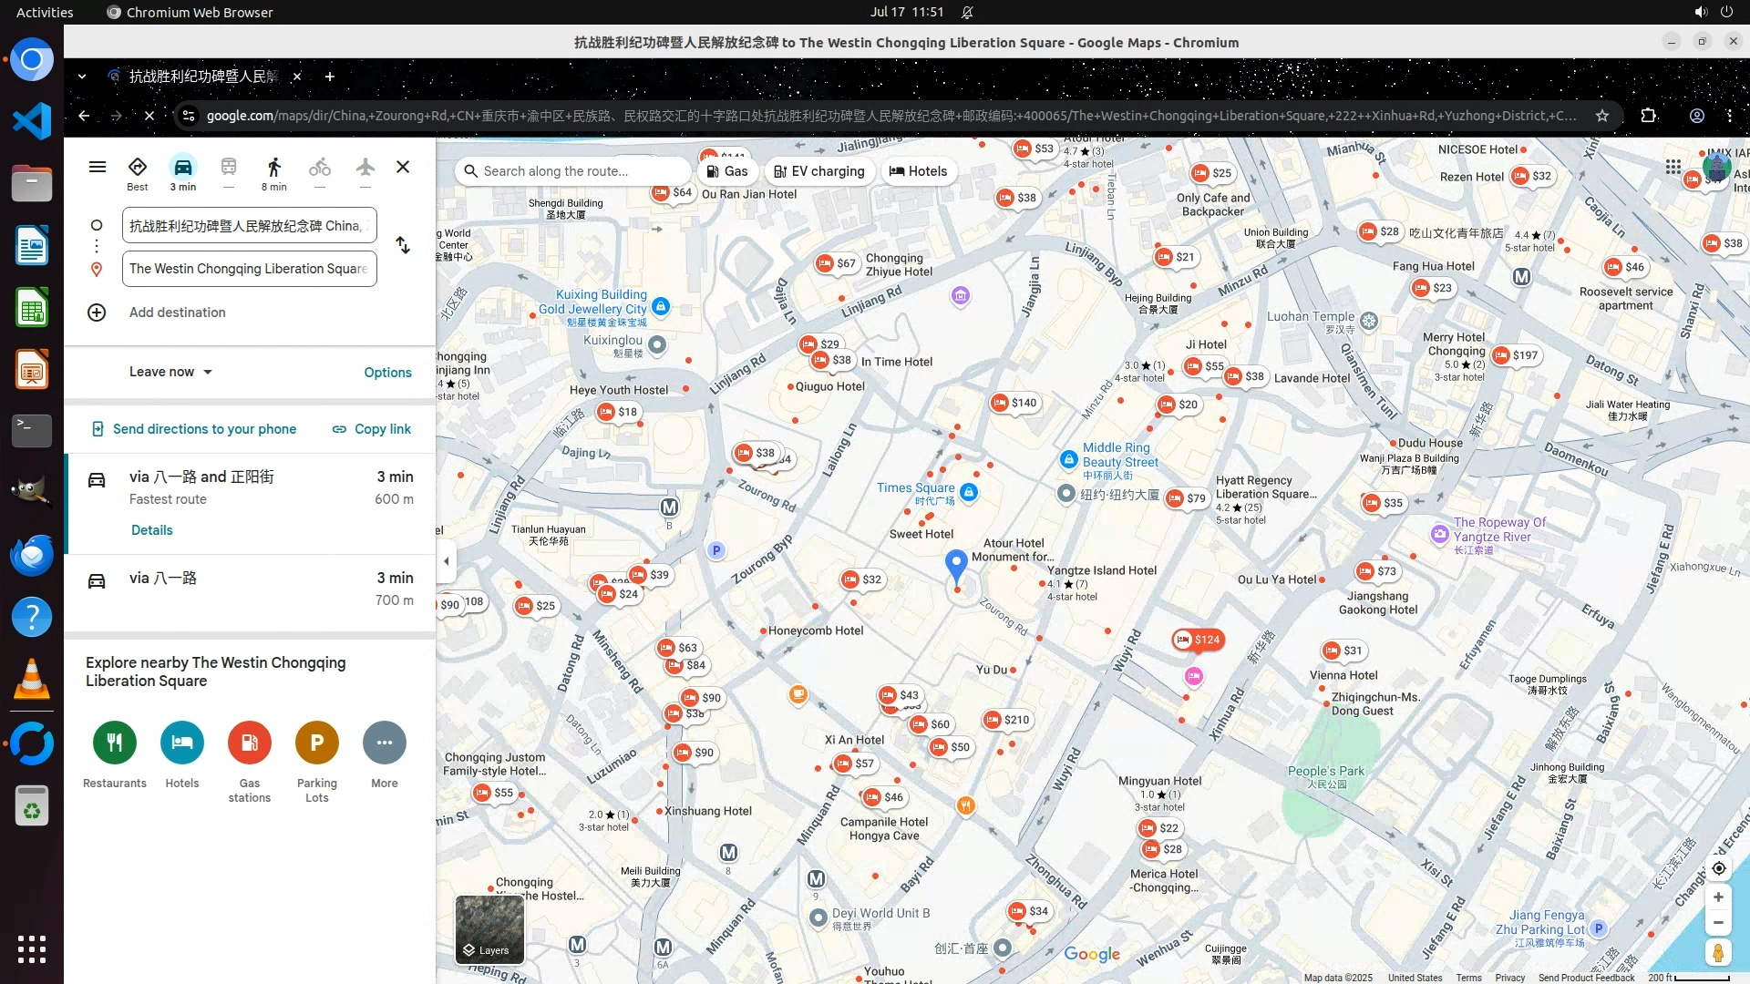
Task: Zoom in on the map
Action: pyautogui.click(x=1718, y=897)
